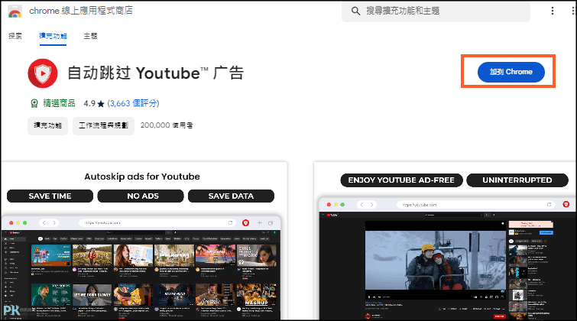Image resolution: width=577 pixels, height=321 pixels.
Task: Open the 3,663 個評分 ratings link
Action: 133,103
